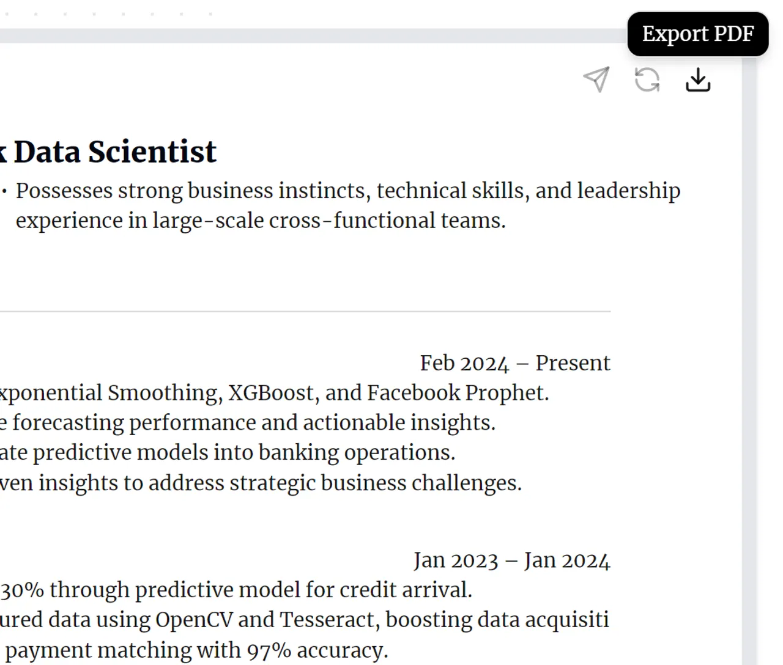Click the black Export PDF tooltip label
Image resolution: width=783 pixels, height=665 pixels.
(x=698, y=34)
